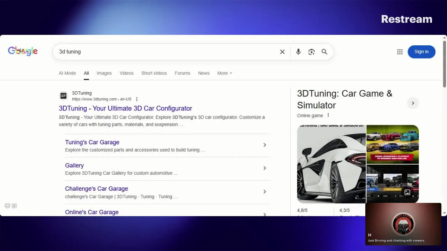Viewport: 447px width, 251px height.
Task: Start voice search with microphone icon
Action: (x=298, y=52)
